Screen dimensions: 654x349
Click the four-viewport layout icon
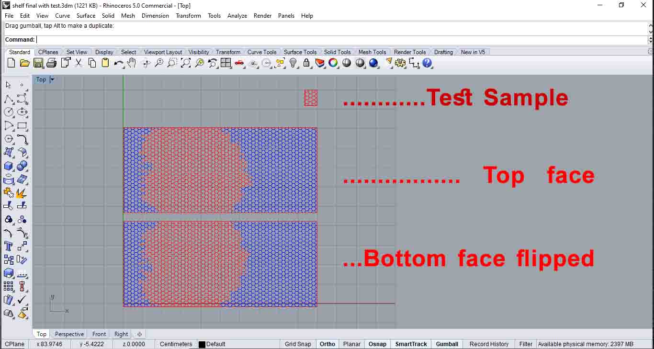click(226, 63)
